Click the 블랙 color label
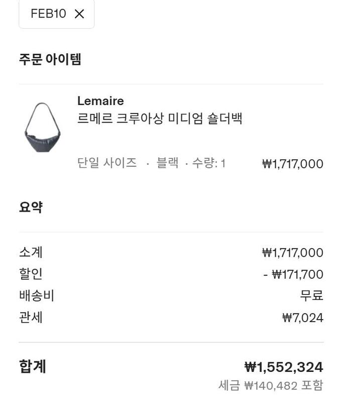This screenshot has width=346, height=402. coord(168,163)
